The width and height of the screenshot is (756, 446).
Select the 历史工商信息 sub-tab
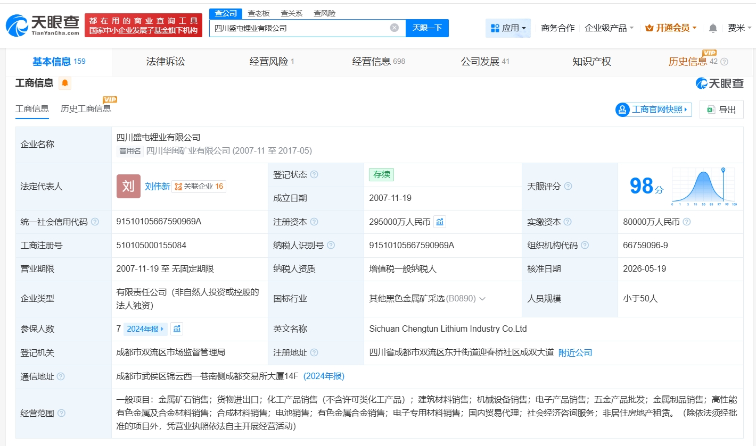[86, 109]
